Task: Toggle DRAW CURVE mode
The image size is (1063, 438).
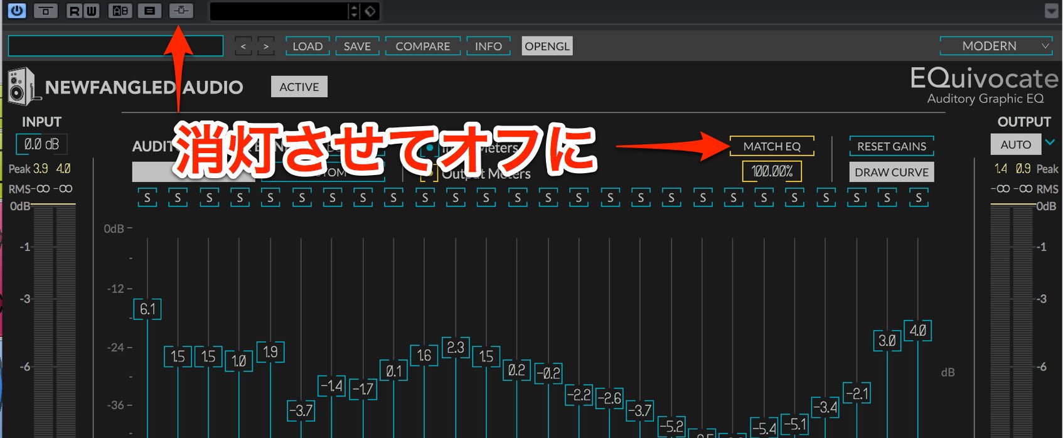Action: (892, 172)
